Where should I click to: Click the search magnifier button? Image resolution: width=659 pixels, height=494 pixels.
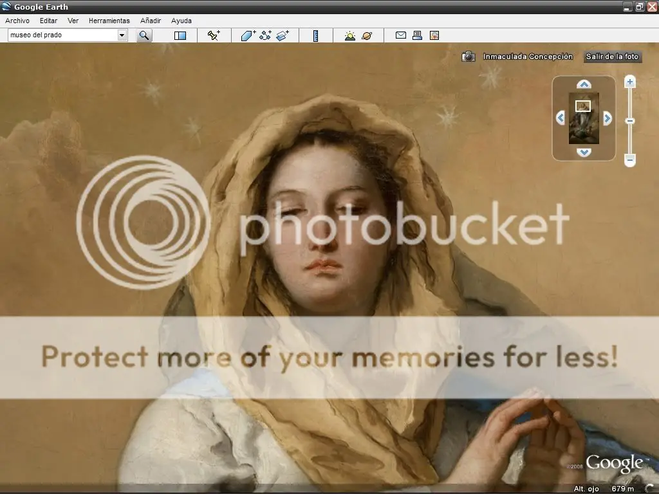144,35
